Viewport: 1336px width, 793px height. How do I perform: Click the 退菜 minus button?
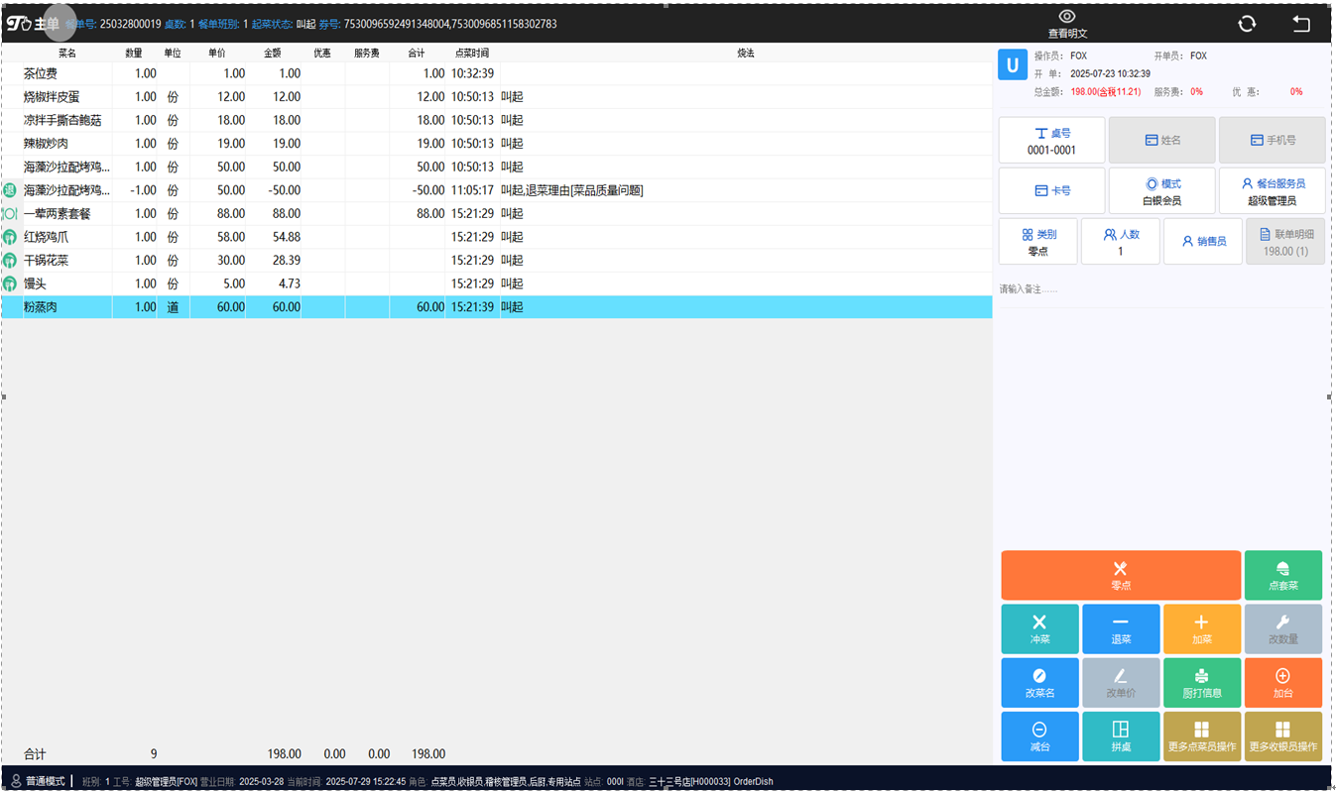[x=1121, y=628]
